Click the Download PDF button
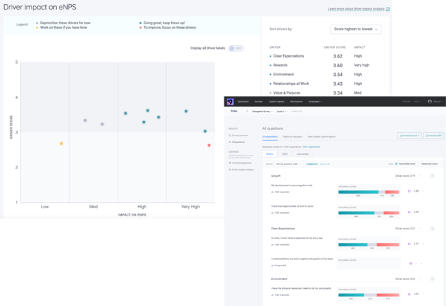 (x=434, y=136)
